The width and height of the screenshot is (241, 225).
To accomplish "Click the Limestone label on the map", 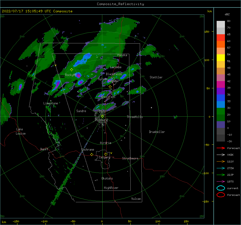I will (51, 103).
